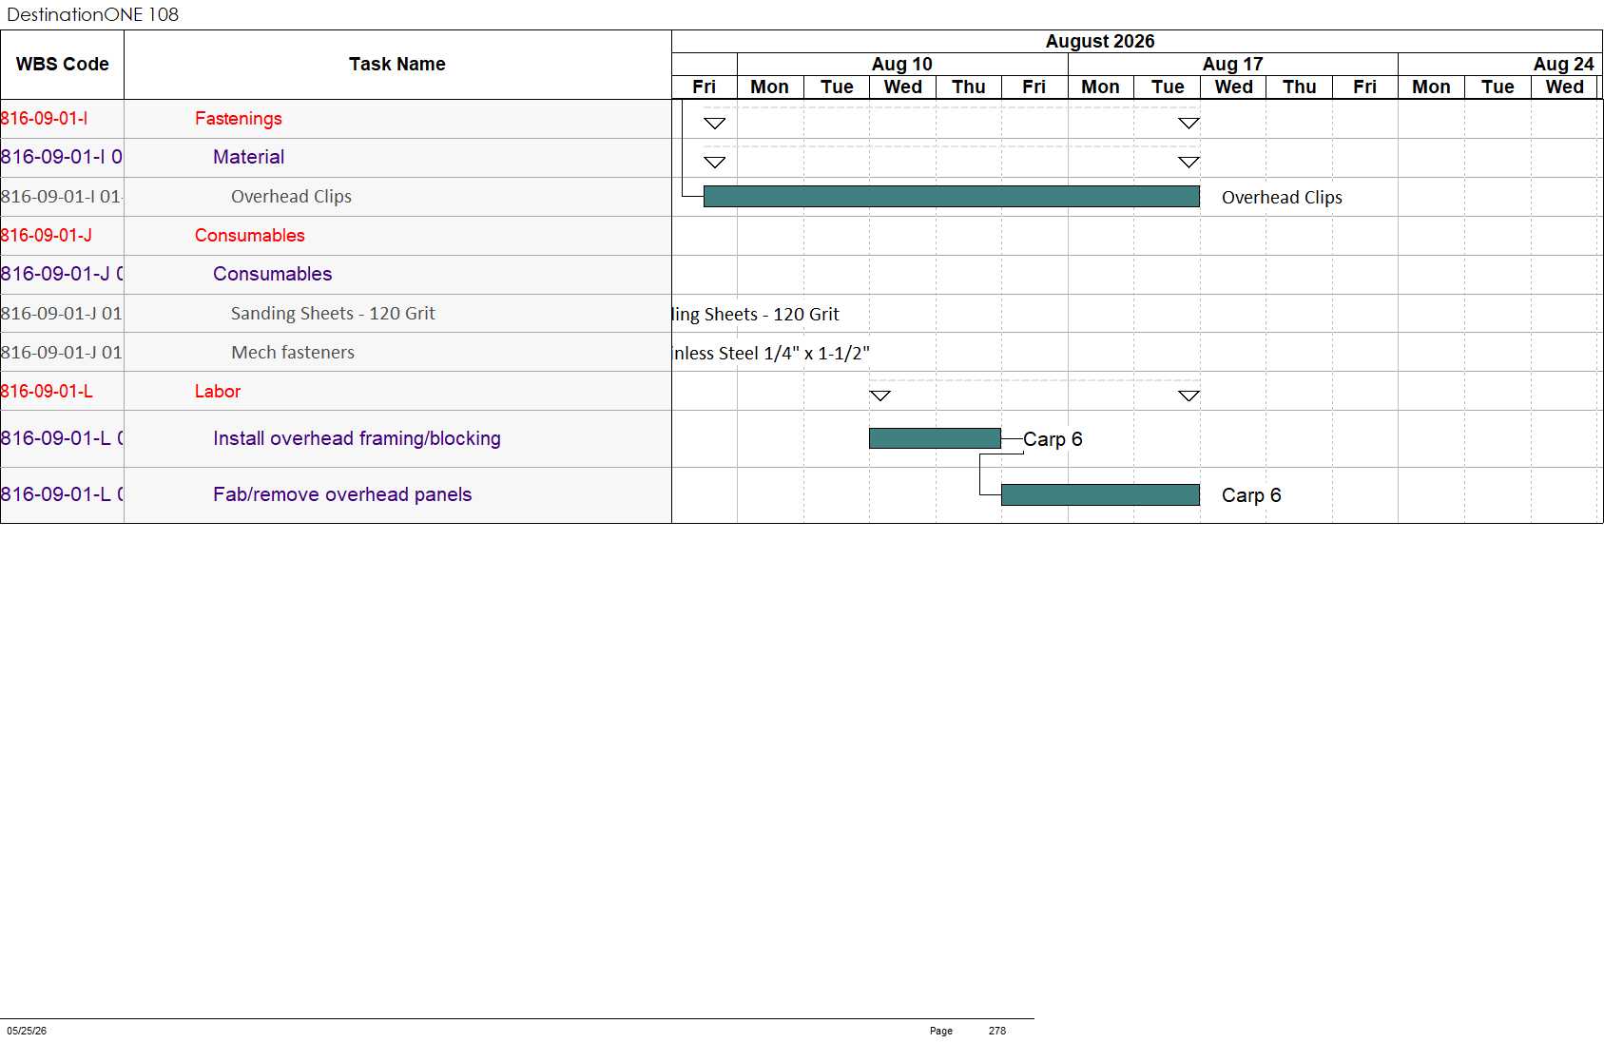Click the Material task under Fastenings

click(x=248, y=158)
